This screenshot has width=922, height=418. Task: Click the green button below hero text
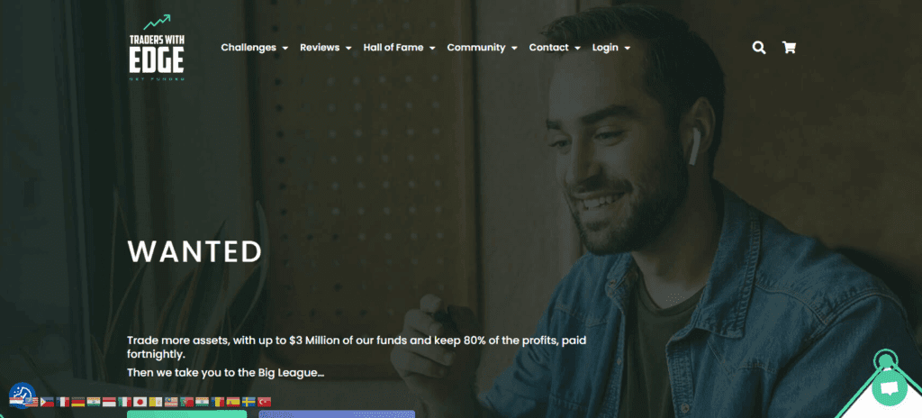[187, 413]
